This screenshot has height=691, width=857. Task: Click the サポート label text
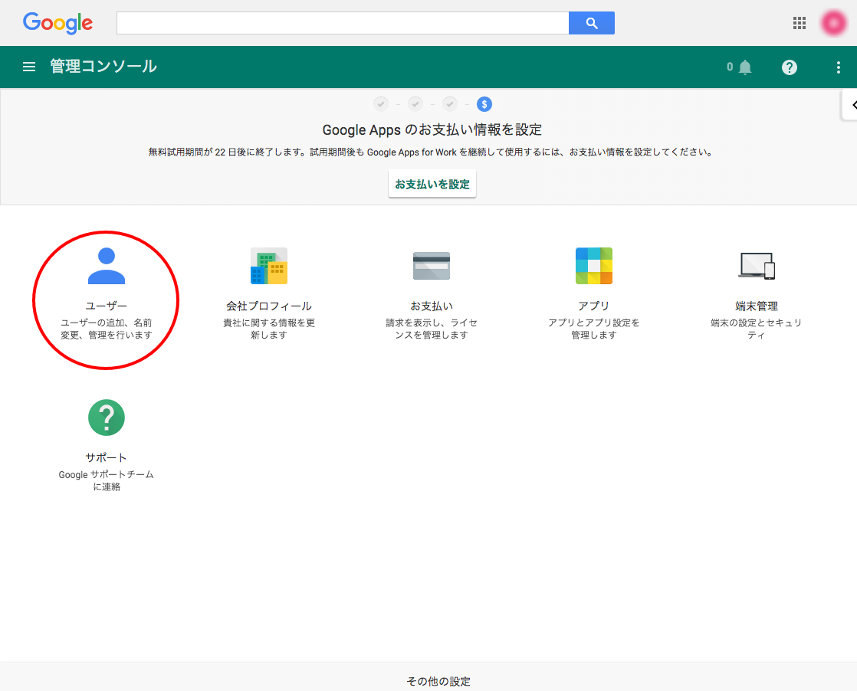(x=107, y=458)
